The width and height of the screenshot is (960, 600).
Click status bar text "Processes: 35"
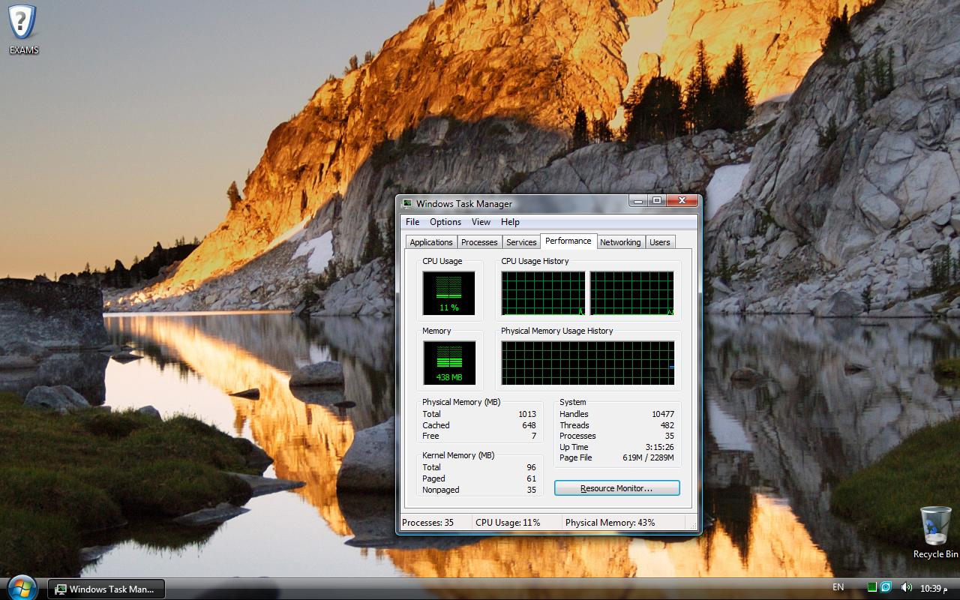pyautogui.click(x=427, y=523)
